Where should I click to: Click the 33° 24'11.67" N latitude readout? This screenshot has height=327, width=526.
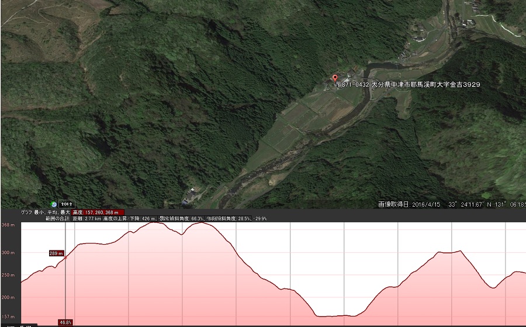click(x=470, y=204)
